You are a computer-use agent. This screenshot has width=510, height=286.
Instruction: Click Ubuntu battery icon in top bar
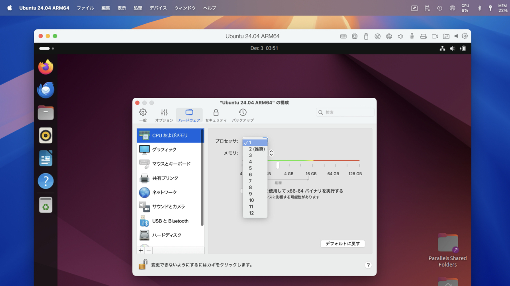463,48
